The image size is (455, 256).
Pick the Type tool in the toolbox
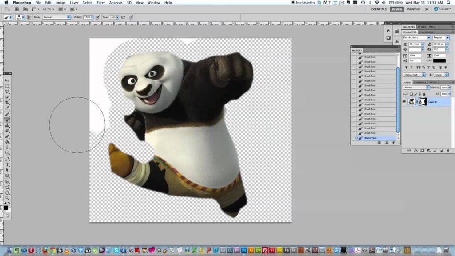pos(8,164)
